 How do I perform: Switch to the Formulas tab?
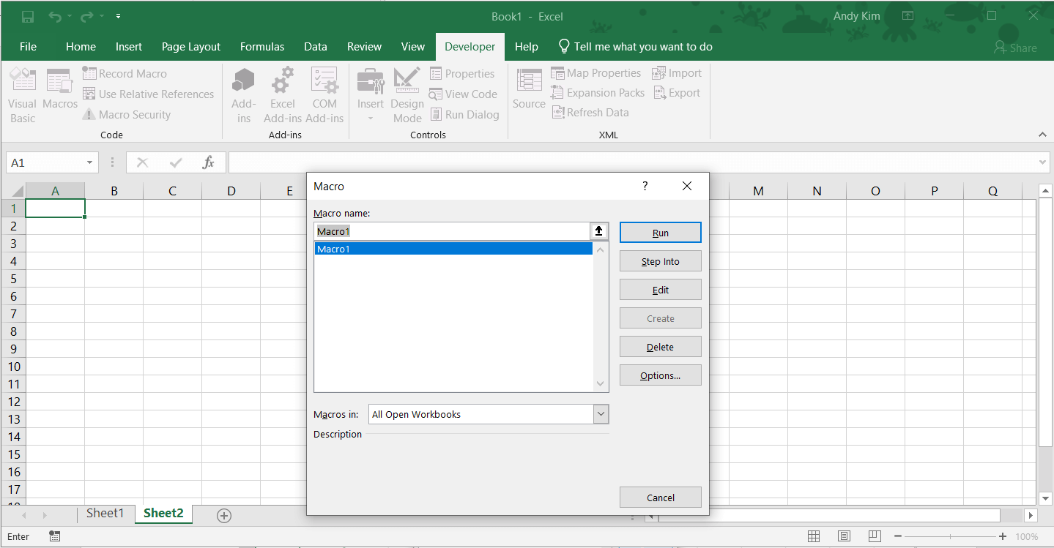pyautogui.click(x=262, y=46)
